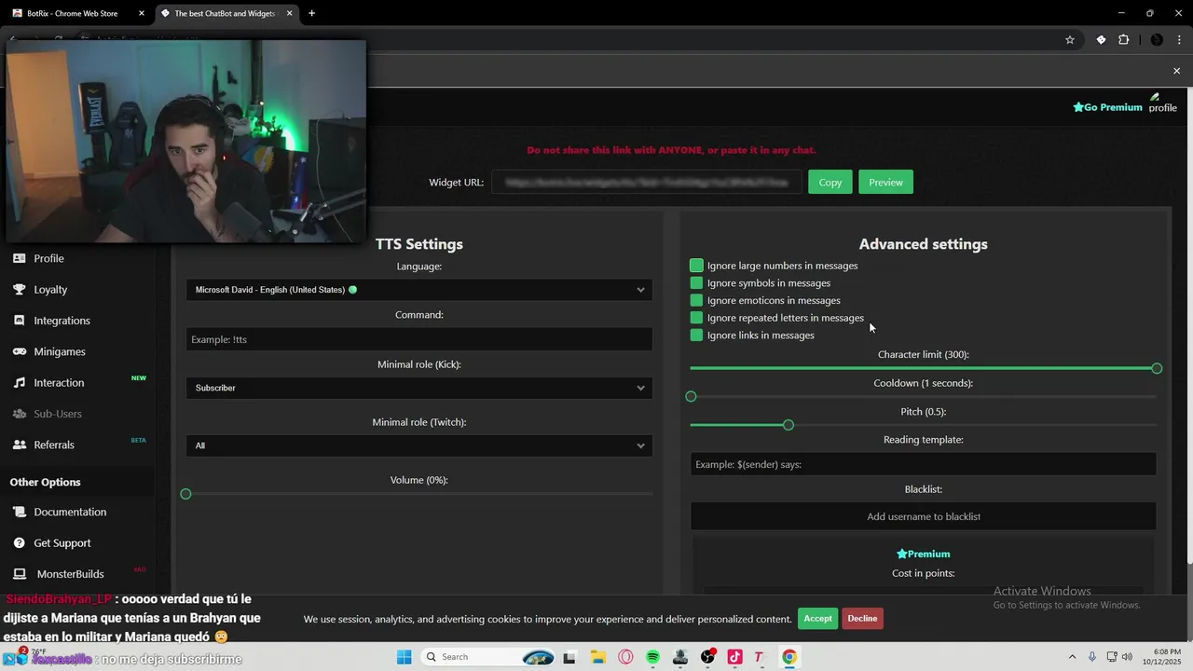Open OBS Studio from the taskbar
This screenshot has width=1193, height=671.
point(707,657)
